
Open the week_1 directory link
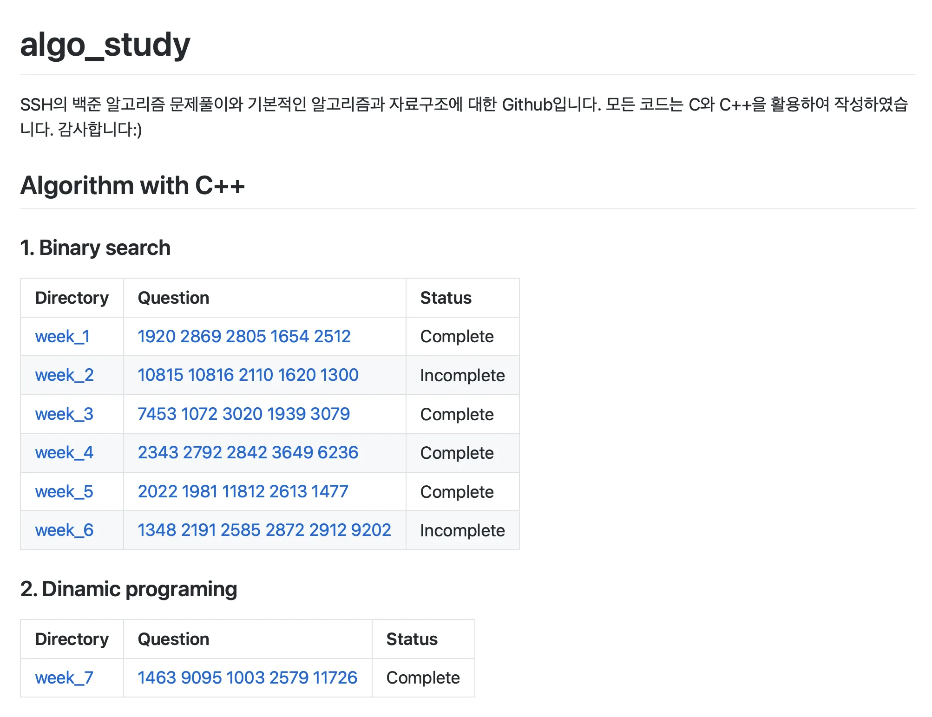pyautogui.click(x=62, y=336)
